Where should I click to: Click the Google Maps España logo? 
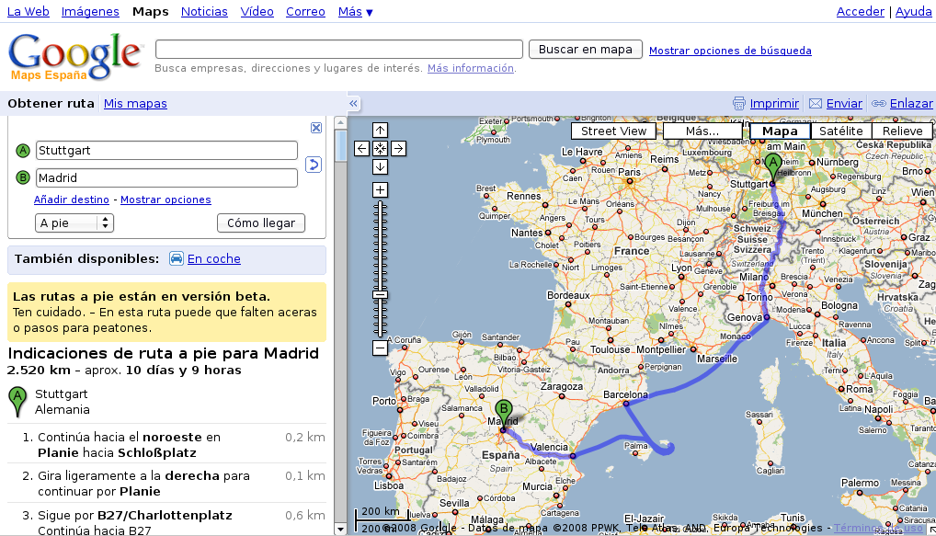[74, 57]
